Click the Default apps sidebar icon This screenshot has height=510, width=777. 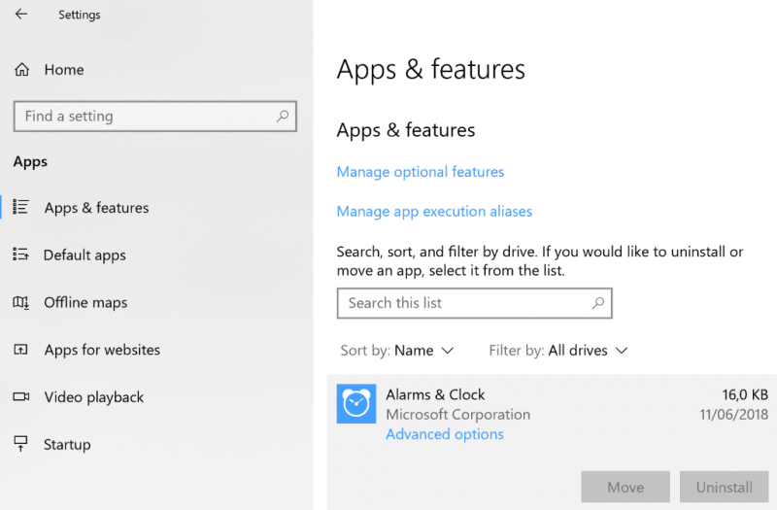20,255
